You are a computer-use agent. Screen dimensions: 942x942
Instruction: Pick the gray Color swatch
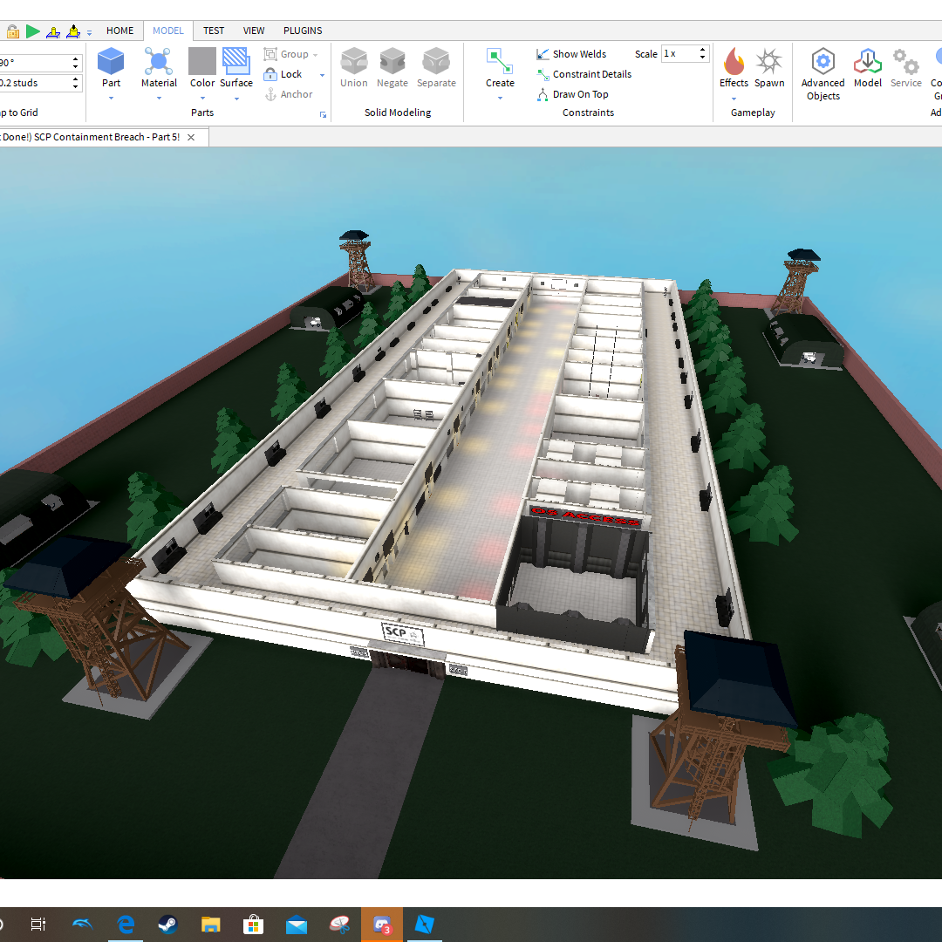(x=201, y=61)
